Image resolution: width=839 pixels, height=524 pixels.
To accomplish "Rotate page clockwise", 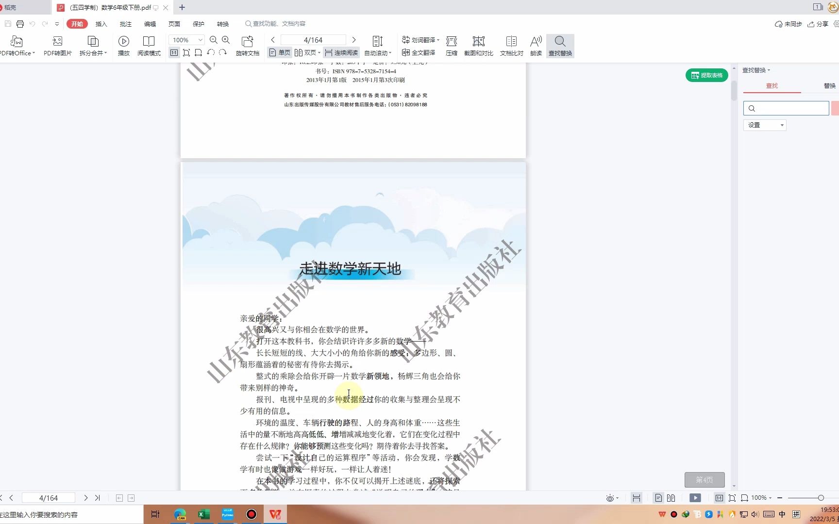I will pos(223,52).
